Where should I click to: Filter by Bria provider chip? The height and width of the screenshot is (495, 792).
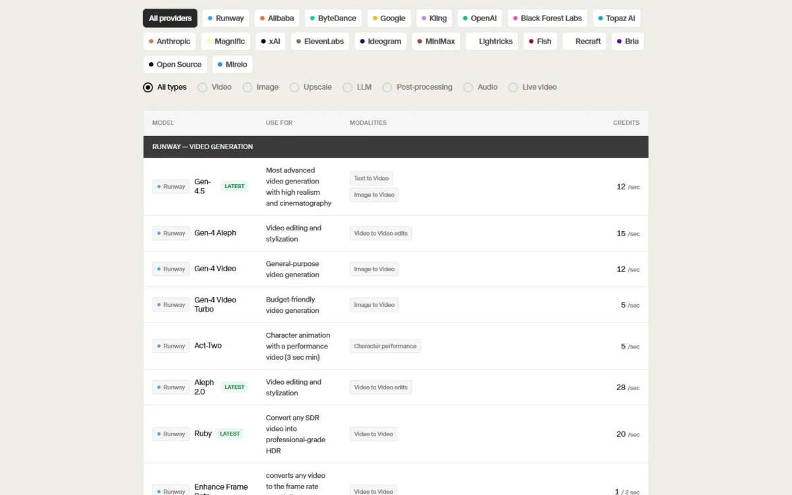(628, 42)
